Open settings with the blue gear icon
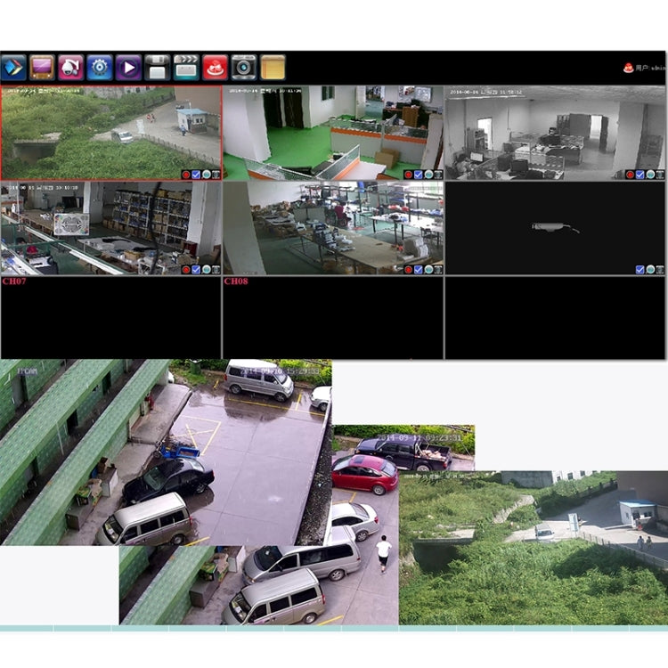The image size is (668, 668). coord(100,68)
